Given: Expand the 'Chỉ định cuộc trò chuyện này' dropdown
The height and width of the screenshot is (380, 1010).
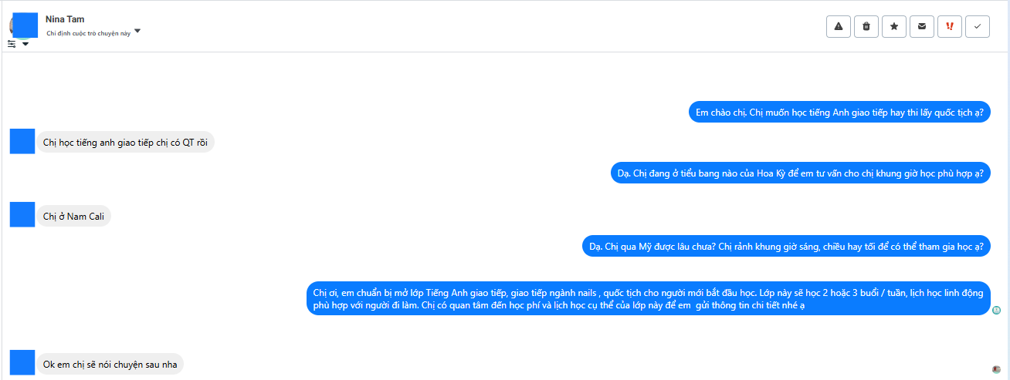Looking at the screenshot, I should 137,32.
